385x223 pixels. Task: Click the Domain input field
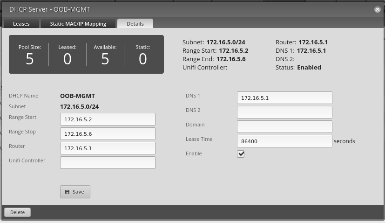coord(284,127)
